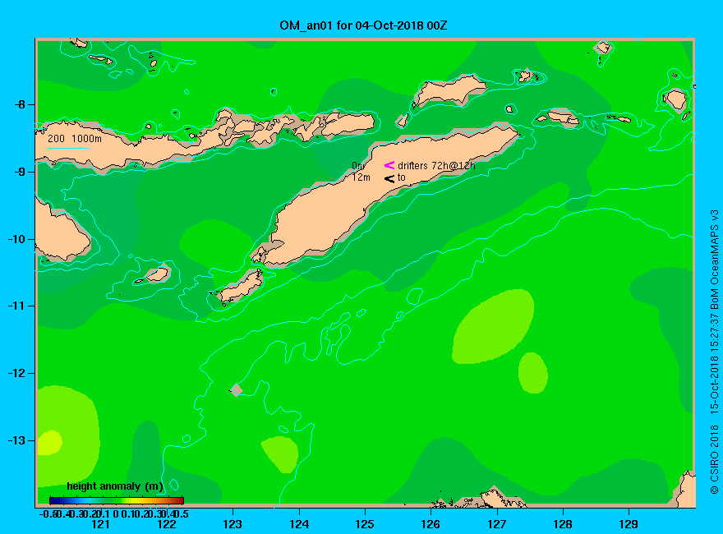Screen dimensions: 723x534
Task: Click latitude label -13 on the axis
Action: (x=17, y=440)
